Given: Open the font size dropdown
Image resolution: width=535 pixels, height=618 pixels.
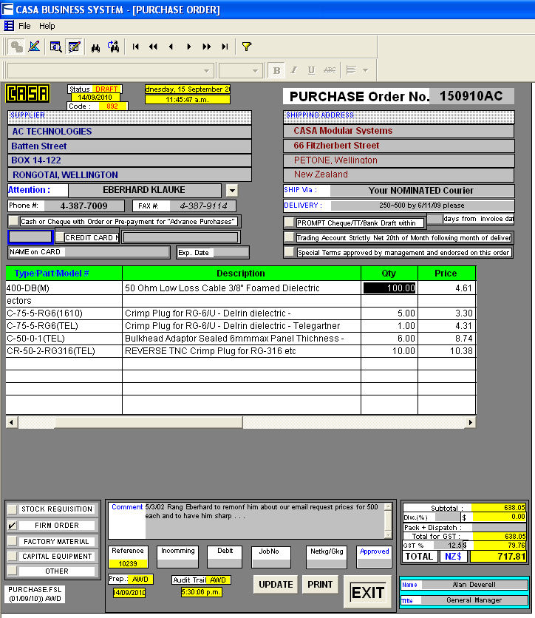Looking at the screenshot, I should coord(255,71).
